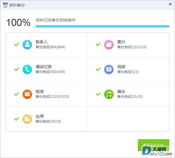The image size is (175, 158).
Task: Click the 图片 label
Action: tap(121, 42)
